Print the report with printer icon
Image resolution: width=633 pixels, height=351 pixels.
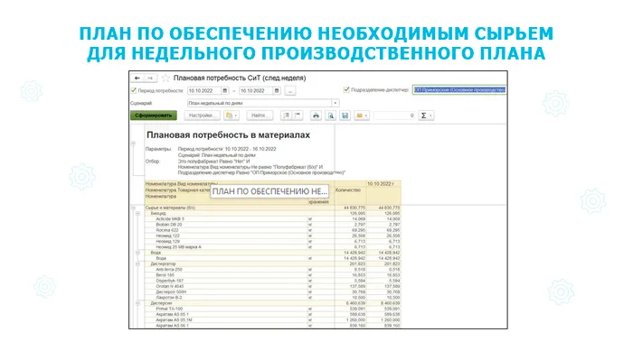pos(316,115)
